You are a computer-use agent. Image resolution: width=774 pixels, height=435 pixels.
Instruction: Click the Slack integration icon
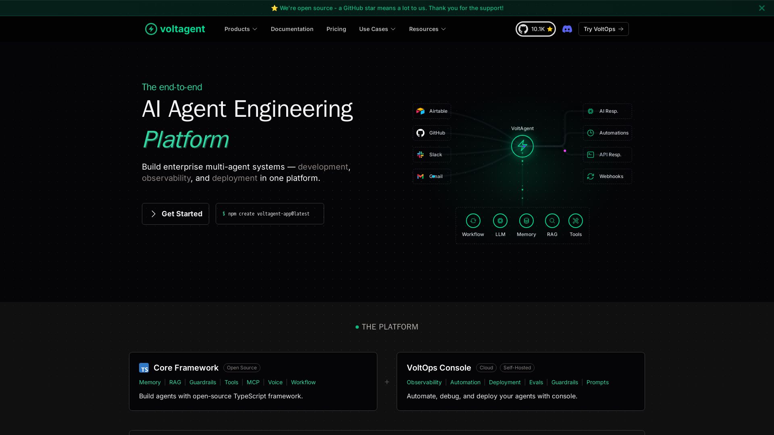[420, 155]
